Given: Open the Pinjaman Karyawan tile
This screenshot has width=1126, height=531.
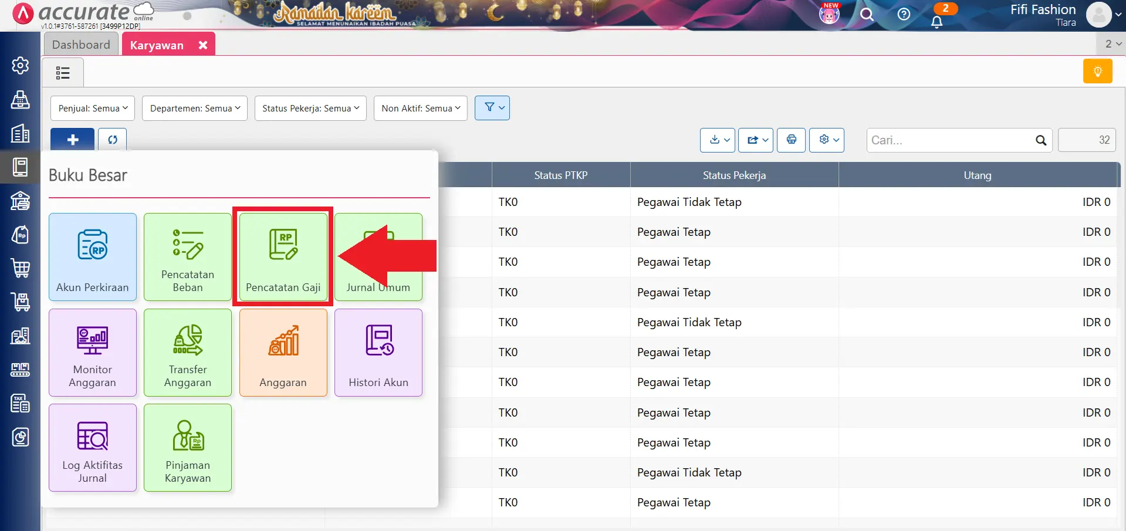Looking at the screenshot, I should click(x=188, y=448).
